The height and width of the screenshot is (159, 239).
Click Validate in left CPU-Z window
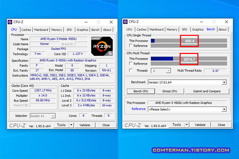tap(85, 125)
